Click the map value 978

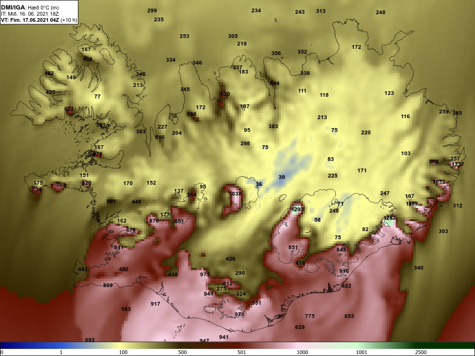pos(239,315)
